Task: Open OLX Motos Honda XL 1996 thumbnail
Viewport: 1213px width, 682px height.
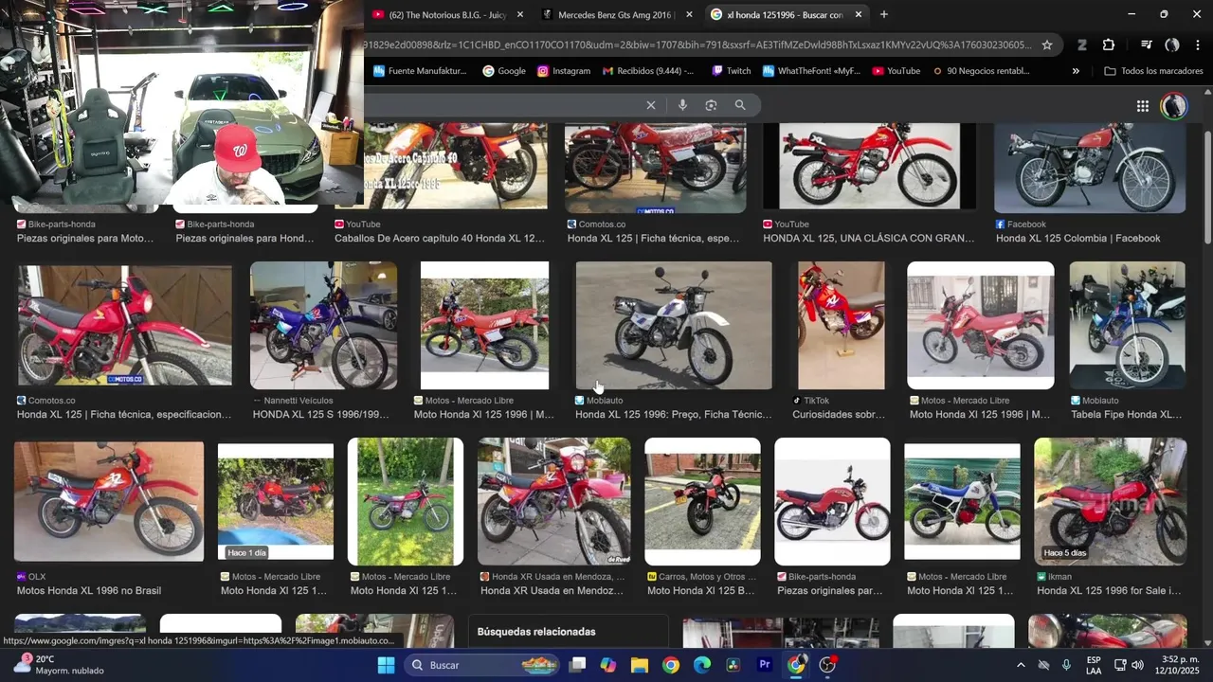Action: pyautogui.click(x=109, y=501)
